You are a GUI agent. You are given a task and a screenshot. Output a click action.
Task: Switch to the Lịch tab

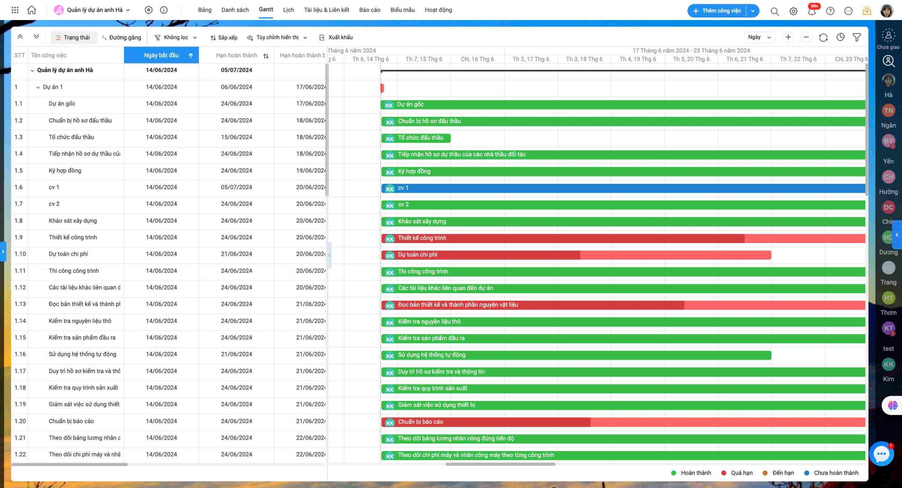coord(288,10)
